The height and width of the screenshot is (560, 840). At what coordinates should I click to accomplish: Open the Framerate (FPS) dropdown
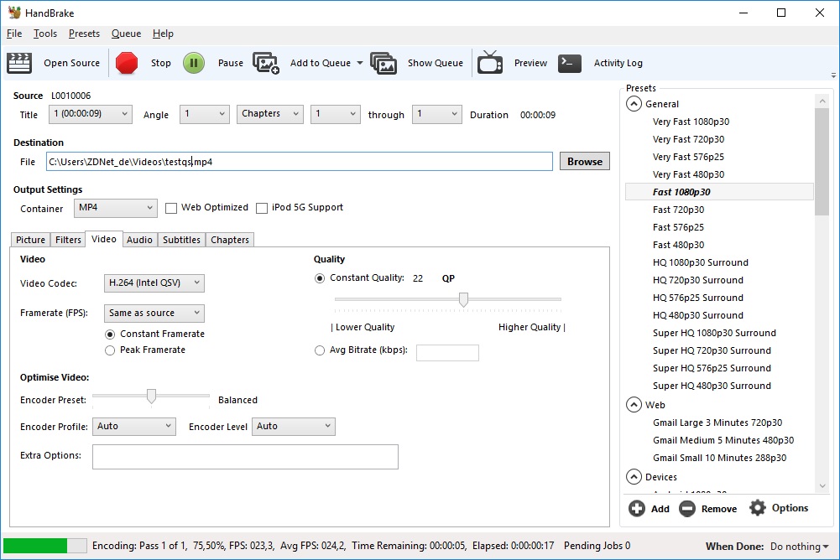point(154,314)
